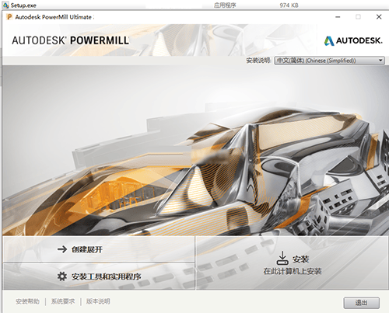This screenshot has width=389, height=313.
Task: Click the 在此计算机上安装 subtitle text
Action: click(x=293, y=271)
